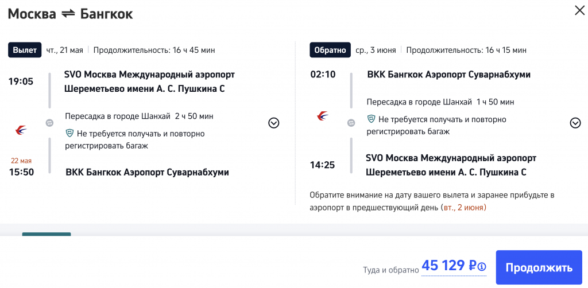Click the outbound Shanghai transfer stop icon
This screenshot has height=288, width=588.
tap(49, 123)
